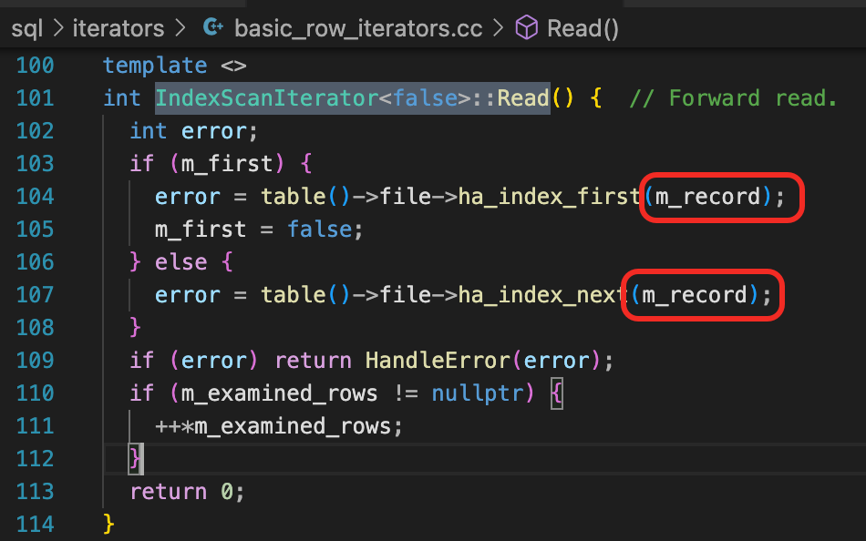The width and height of the screenshot is (866, 541).
Task: Click the chevron after the sql breadcrumb
Action: tap(58, 28)
